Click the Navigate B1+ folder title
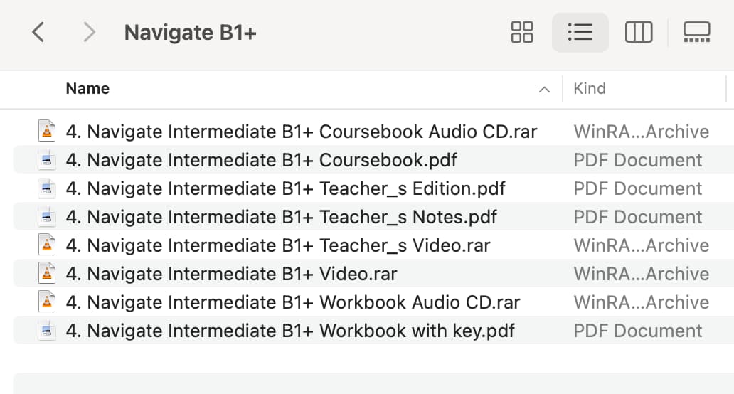Screen dimensions: 734x394 pos(190,33)
